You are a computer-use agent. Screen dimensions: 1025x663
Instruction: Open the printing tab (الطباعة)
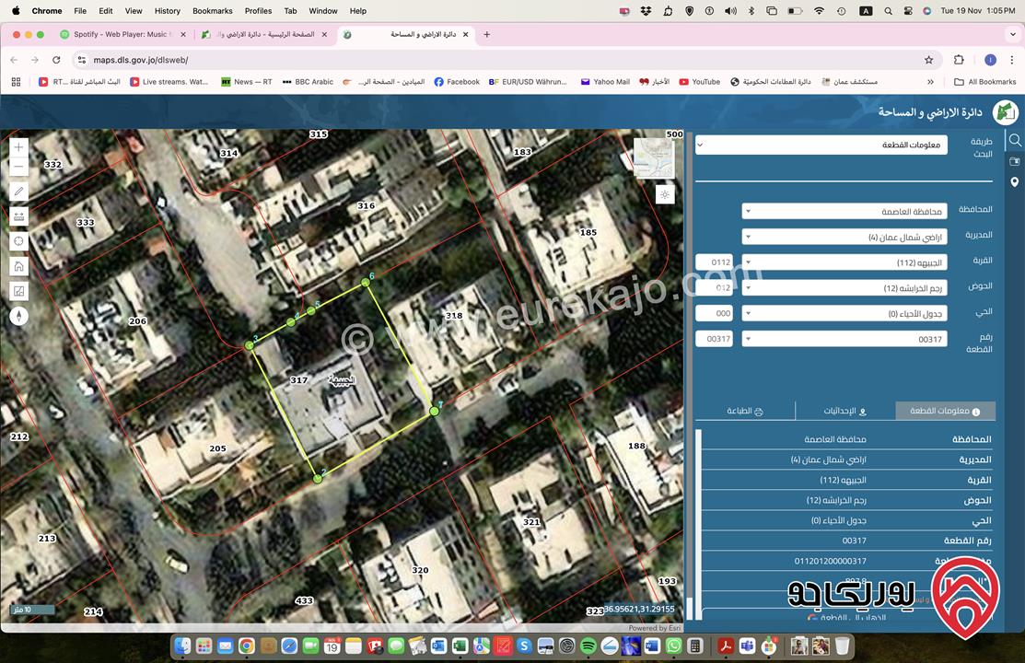pos(745,412)
